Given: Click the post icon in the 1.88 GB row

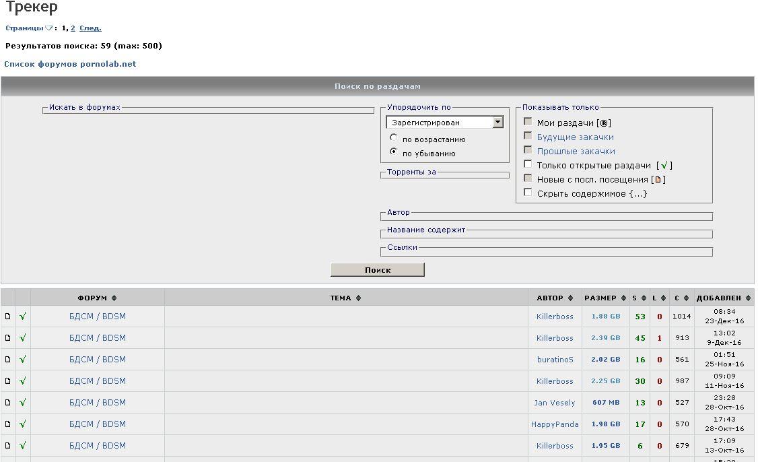Looking at the screenshot, I should (x=8, y=317).
